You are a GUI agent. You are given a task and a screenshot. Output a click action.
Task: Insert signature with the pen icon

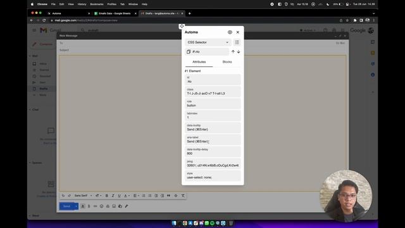(127, 206)
